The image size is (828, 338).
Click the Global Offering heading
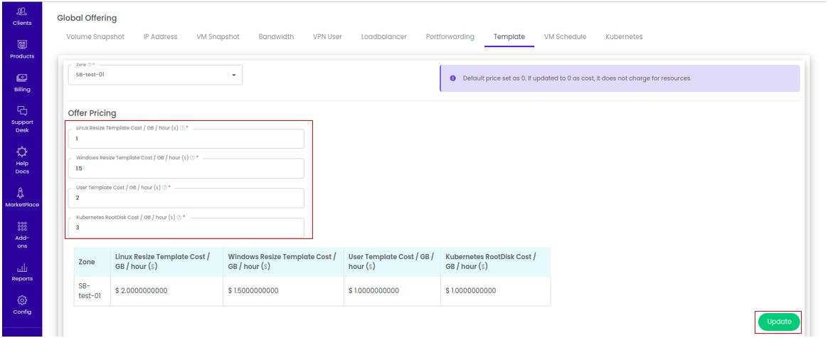pyautogui.click(x=87, y=18)
